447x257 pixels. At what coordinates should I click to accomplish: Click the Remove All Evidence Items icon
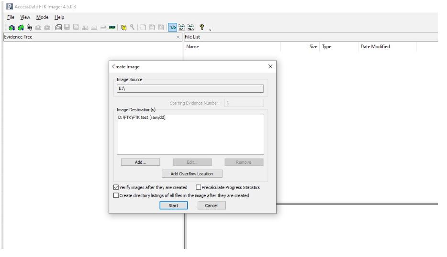[x=47, y=27]
